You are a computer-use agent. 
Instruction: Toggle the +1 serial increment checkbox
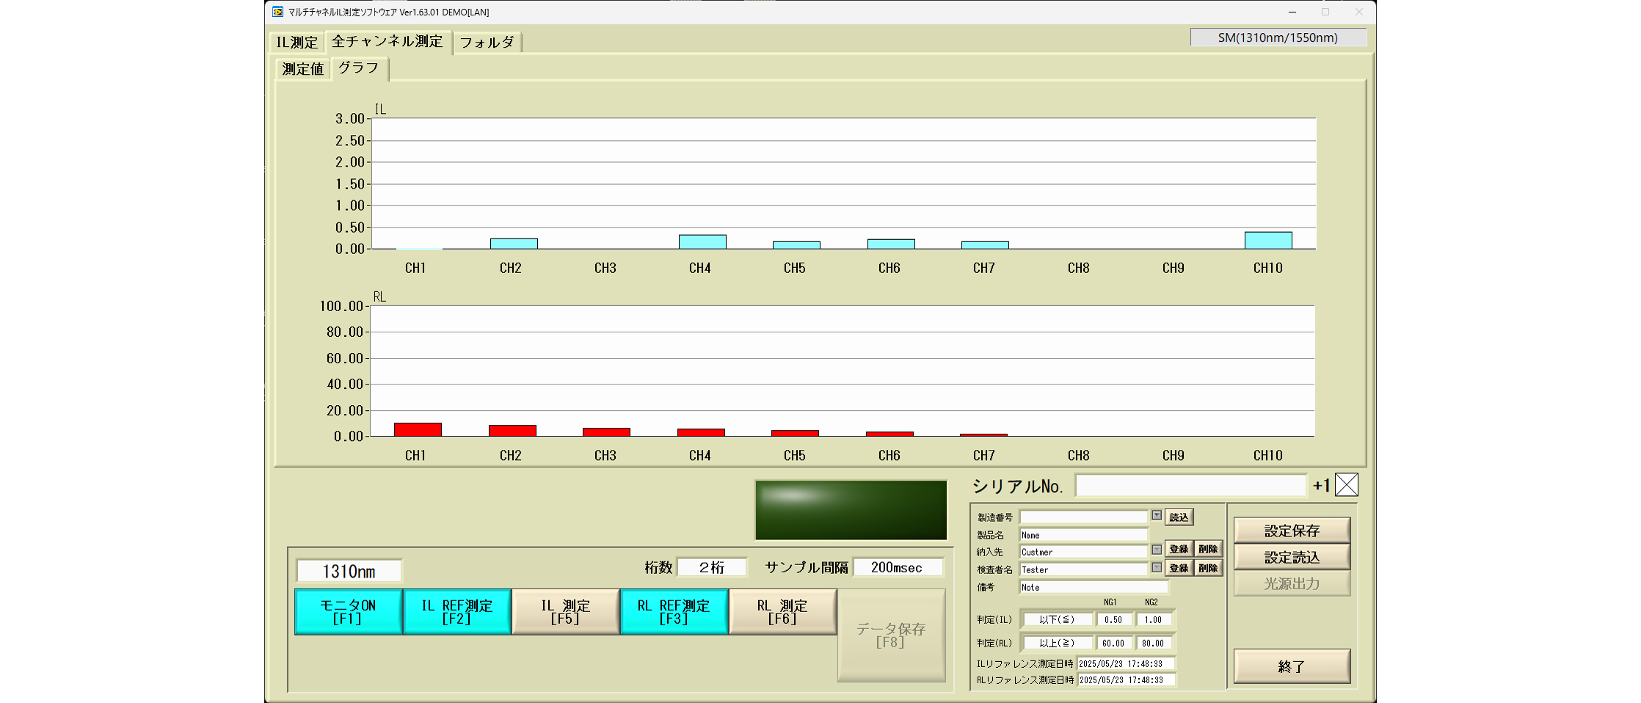[x=1347, y=485]
